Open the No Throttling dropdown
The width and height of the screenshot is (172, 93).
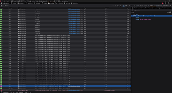(x=166, y=6)
